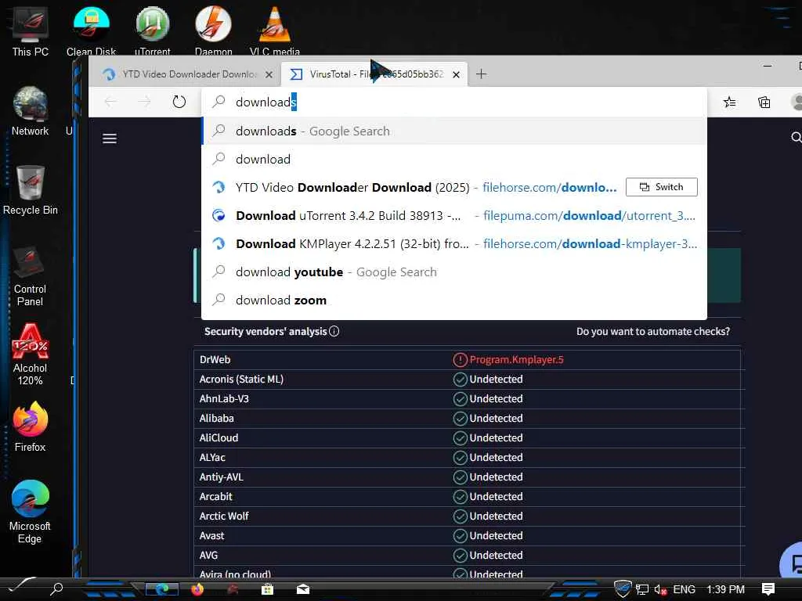The width and height of the screenshot is (802, 601).
Task: Launch Firefox desktop icon
Action: pos(31,427)
